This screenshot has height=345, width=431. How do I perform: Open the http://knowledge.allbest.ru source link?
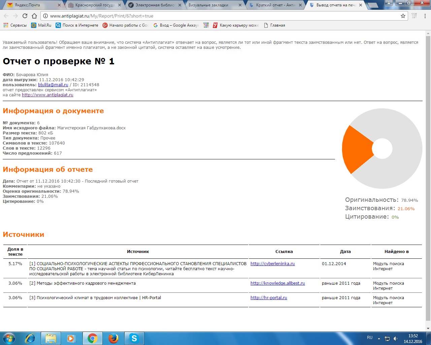[277, 283]
